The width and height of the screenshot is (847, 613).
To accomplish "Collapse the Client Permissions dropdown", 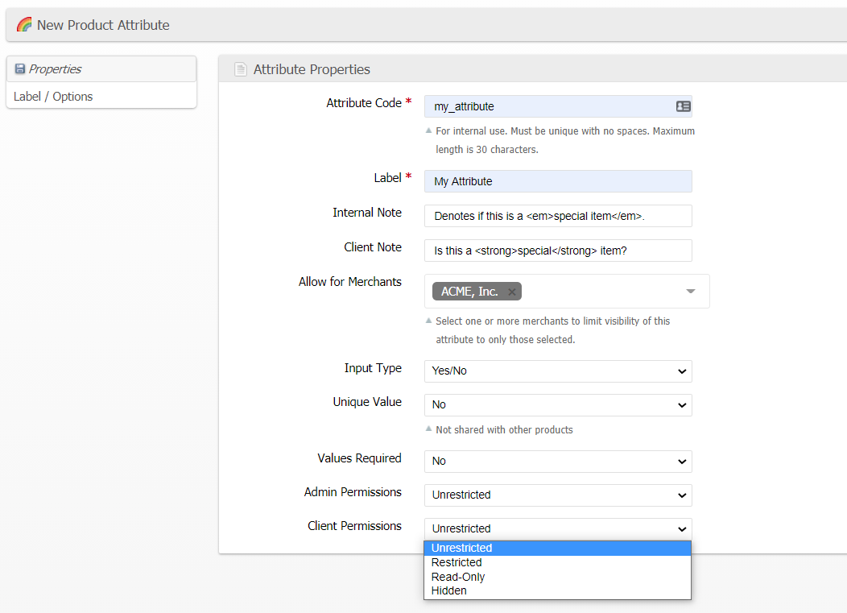I will [557, 529].
